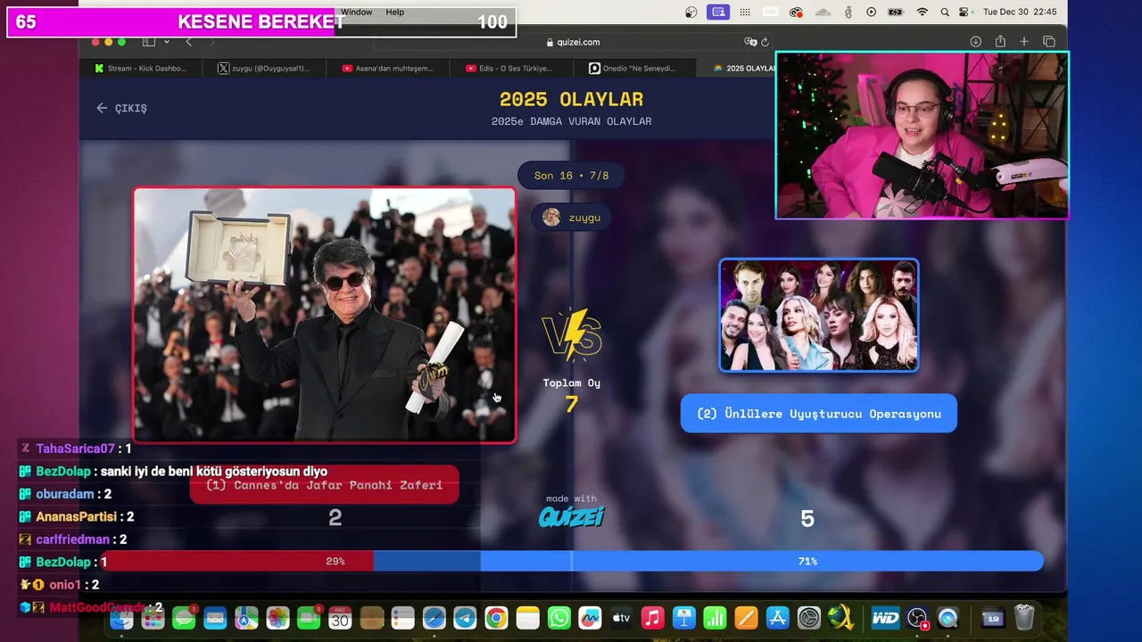Open a new tab with plus icon
This screenshot has height=642, width=1142.
1024,42
